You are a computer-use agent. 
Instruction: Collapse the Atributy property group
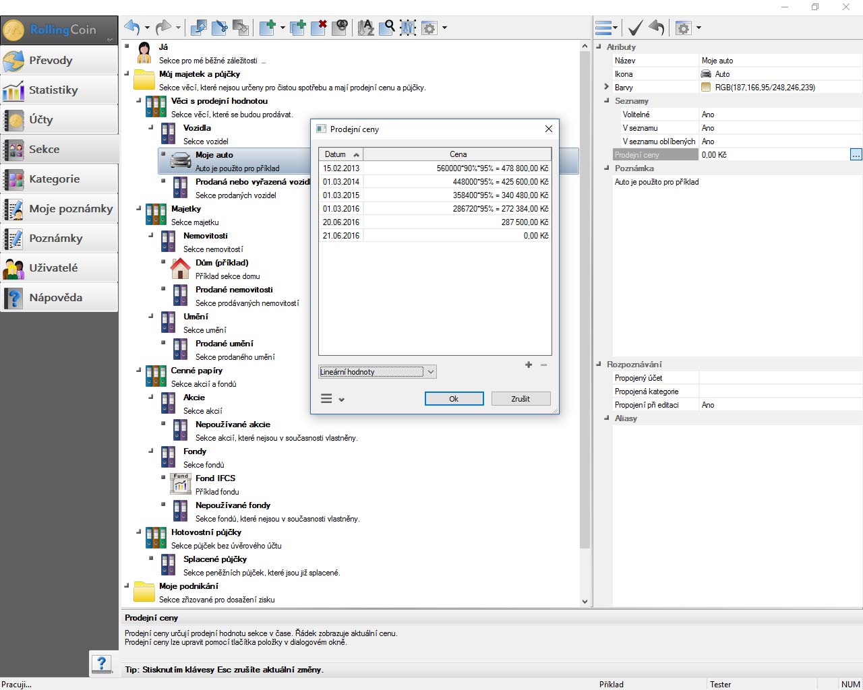(x=599, y=46)
